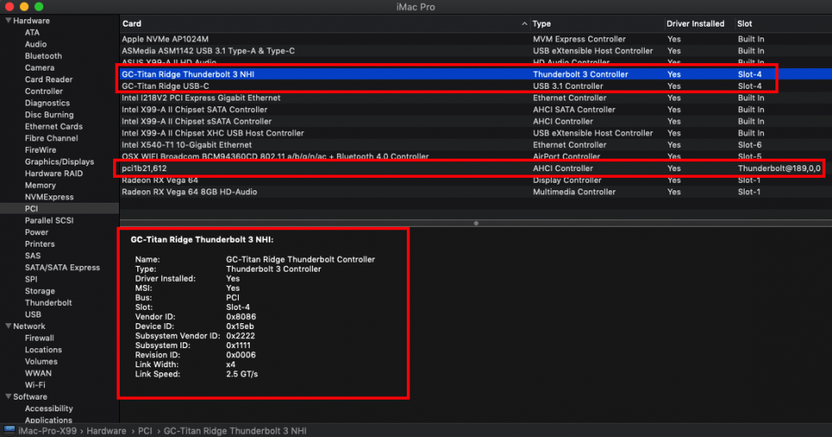This screenshot has height=437, width=832.
Task: Click the Link Speed value 2.5 GT/s
Action: pos(242,374)
